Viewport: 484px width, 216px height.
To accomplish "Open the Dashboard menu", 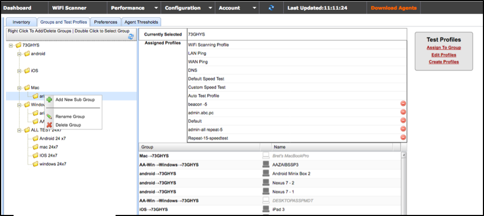I will tap(17, 8).
